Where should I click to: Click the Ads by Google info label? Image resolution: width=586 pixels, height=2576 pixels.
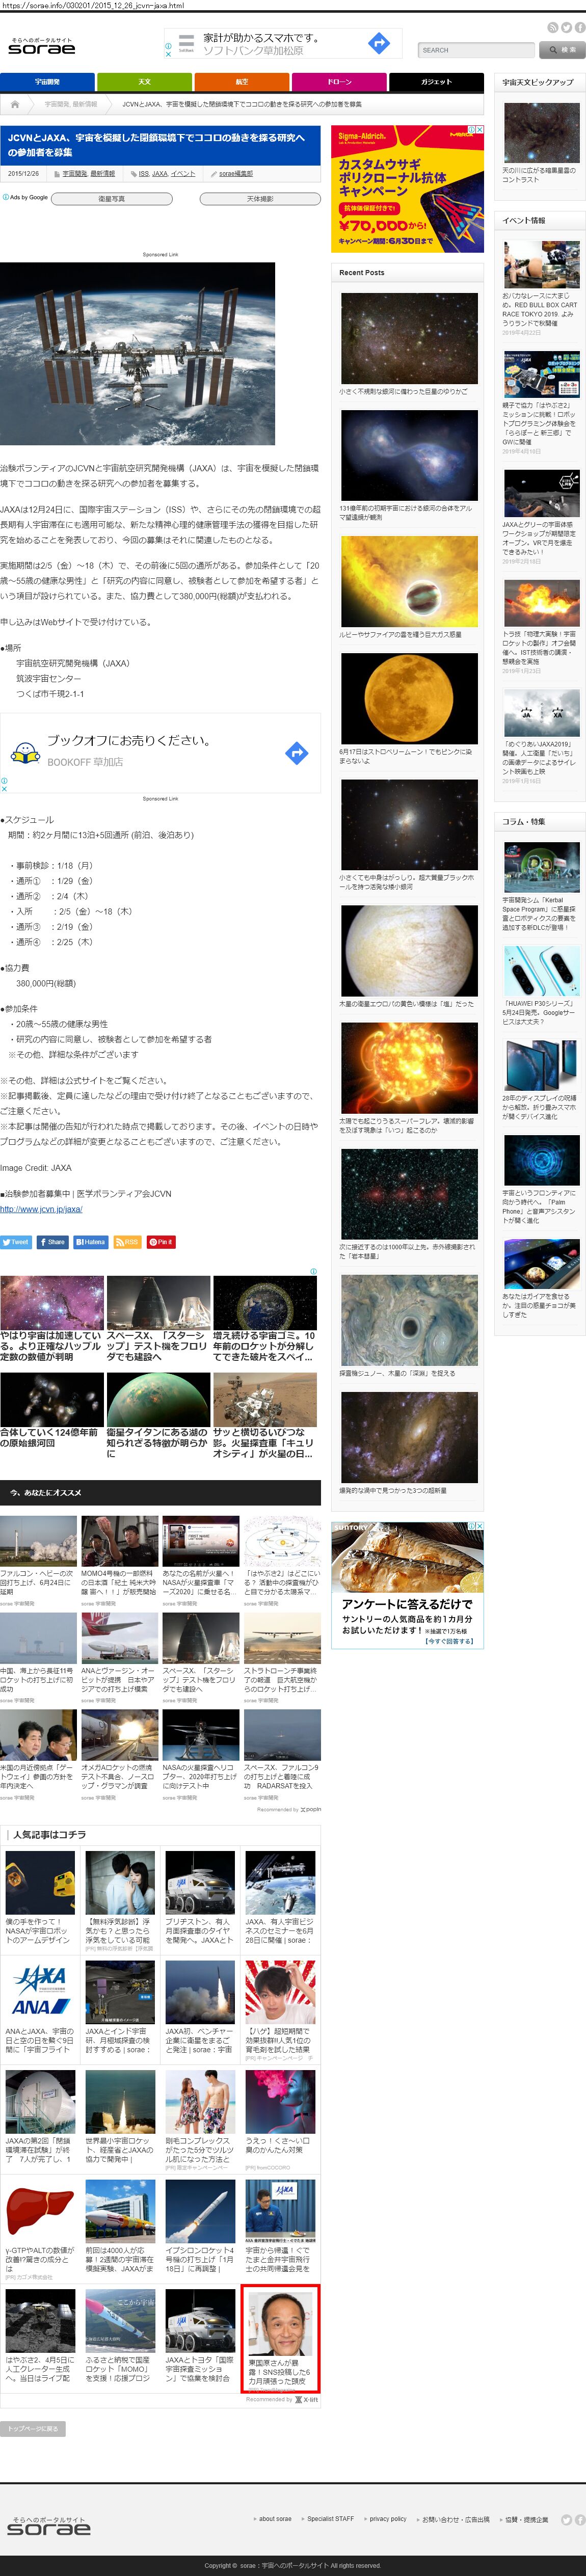(24, 197)
